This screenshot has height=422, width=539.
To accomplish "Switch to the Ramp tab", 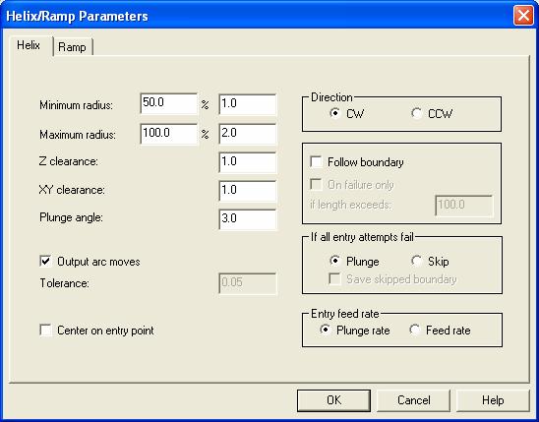I will [x=72, y=47].
